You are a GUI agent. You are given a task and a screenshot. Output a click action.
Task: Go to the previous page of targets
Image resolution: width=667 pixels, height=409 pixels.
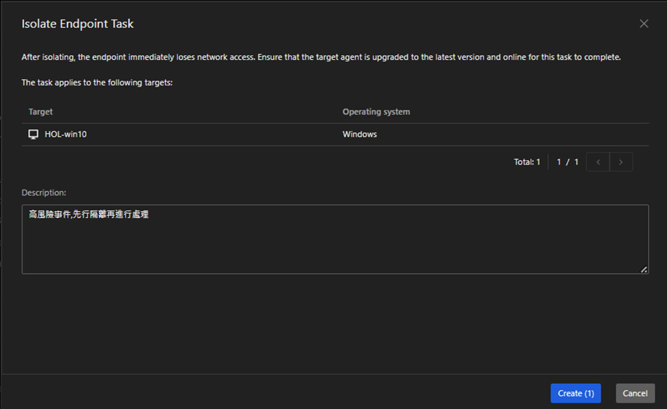pyautogui.click(x=598, y=162)
